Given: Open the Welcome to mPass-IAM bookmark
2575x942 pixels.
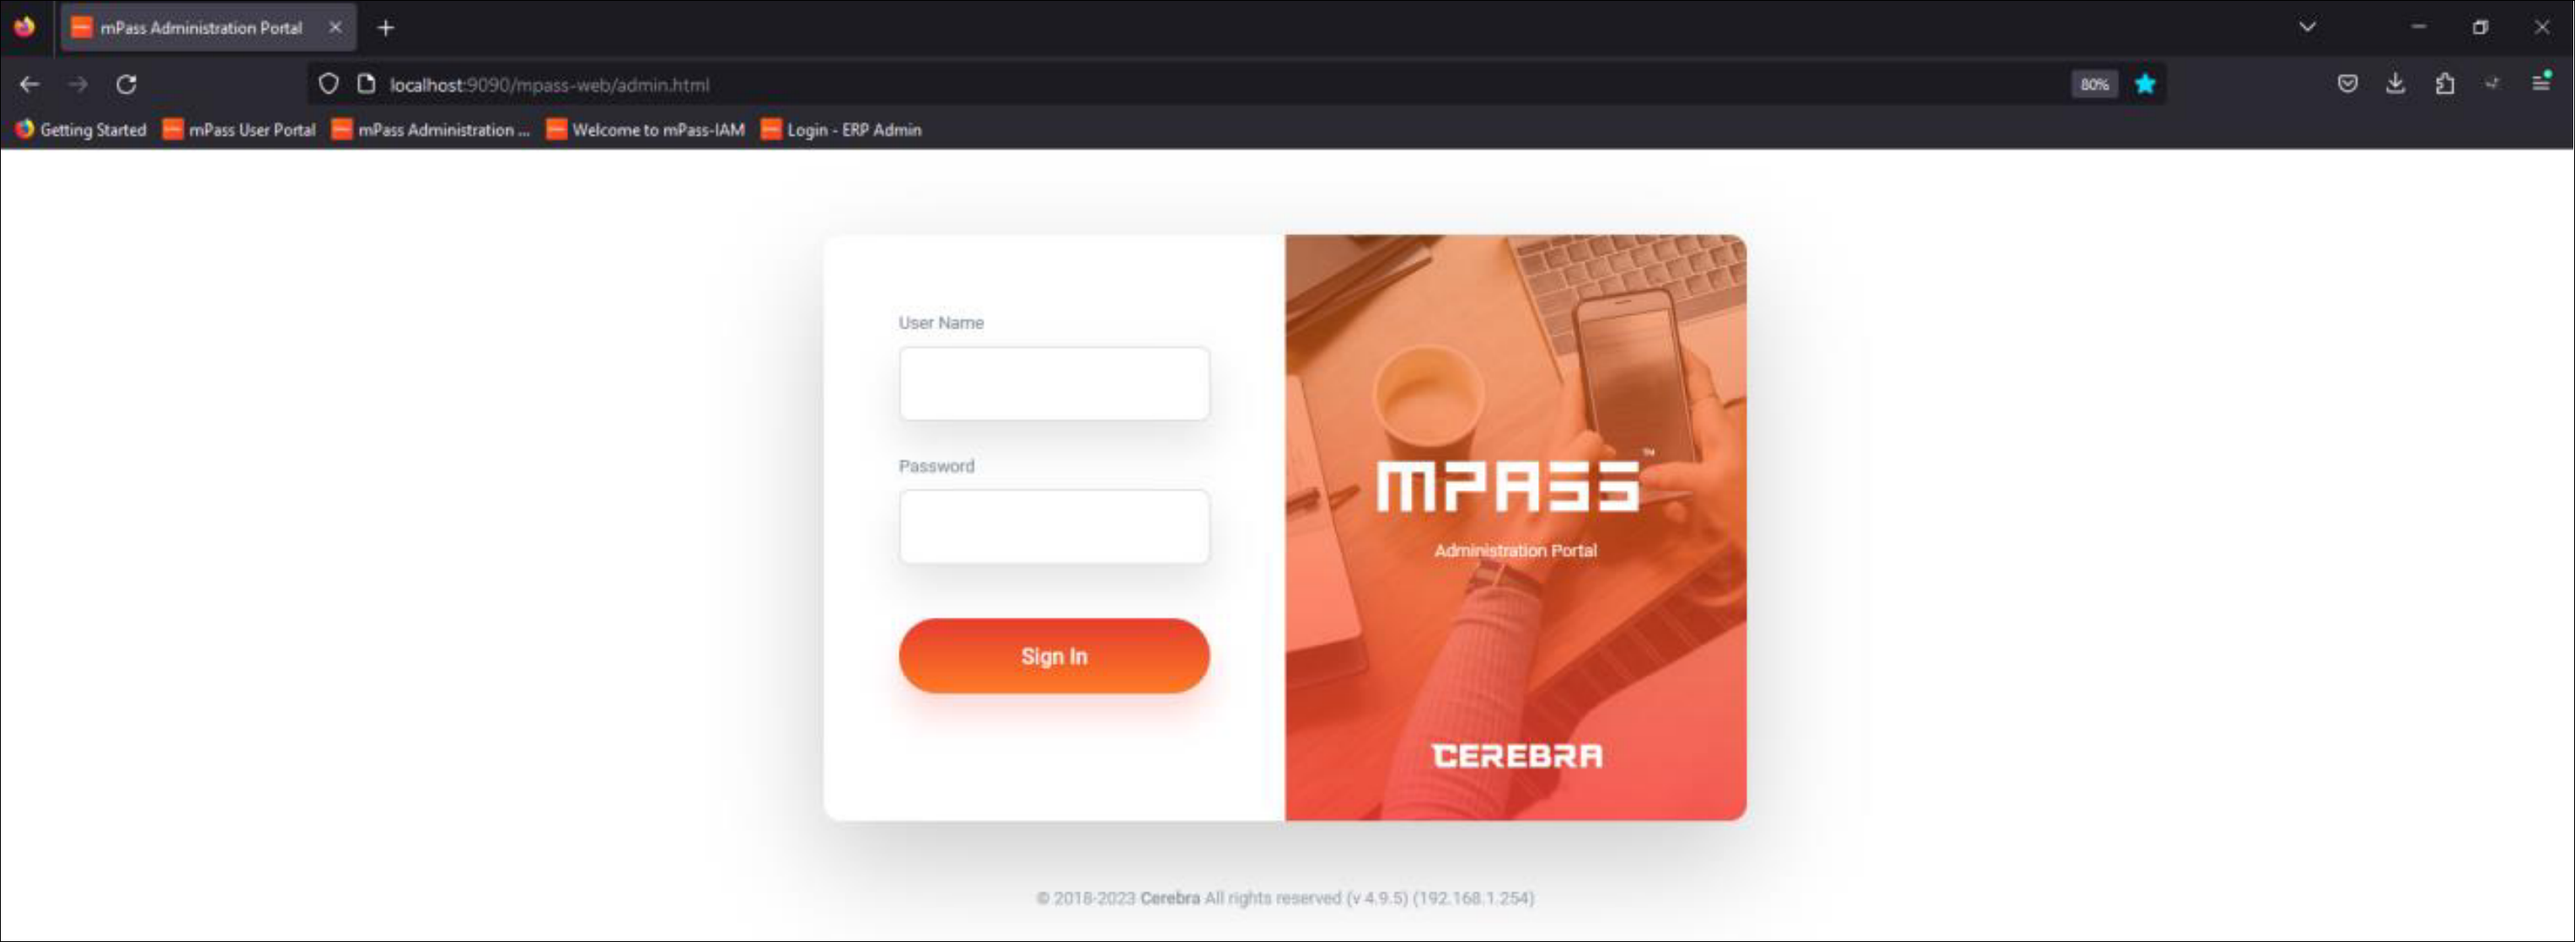Looking at the screenshot, I should coord(646,130).
